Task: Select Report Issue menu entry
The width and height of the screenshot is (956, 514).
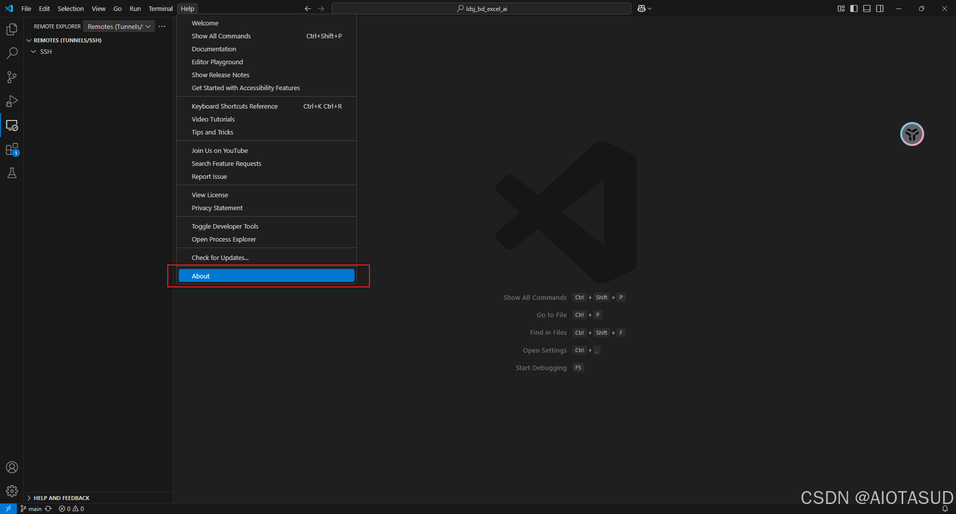Action: (x=266, y=177)
